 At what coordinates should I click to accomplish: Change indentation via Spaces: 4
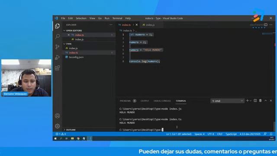click(200, 134)
